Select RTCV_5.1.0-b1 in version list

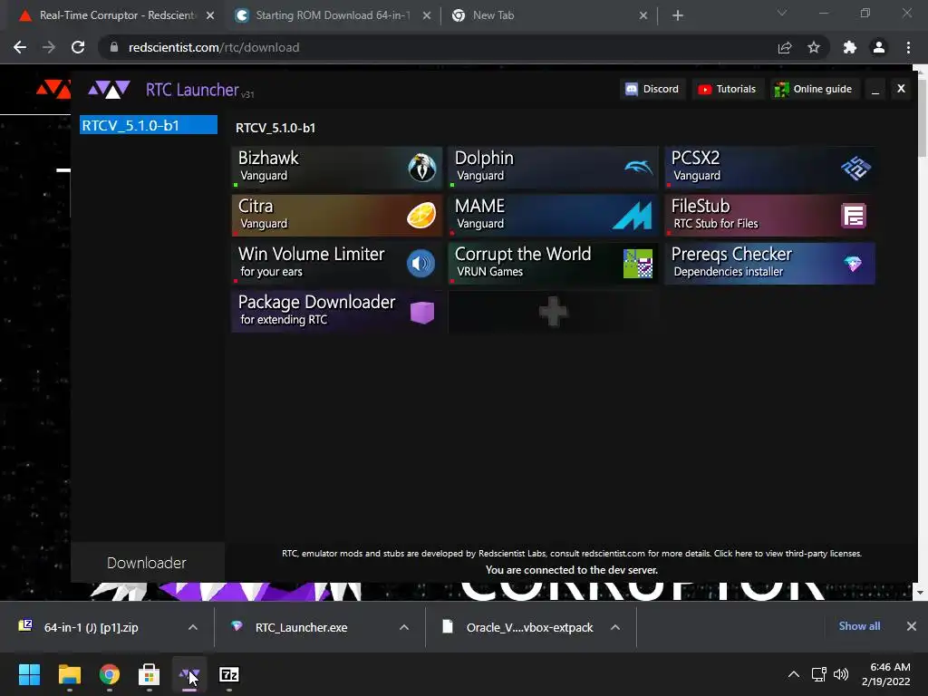pos(149,125)
